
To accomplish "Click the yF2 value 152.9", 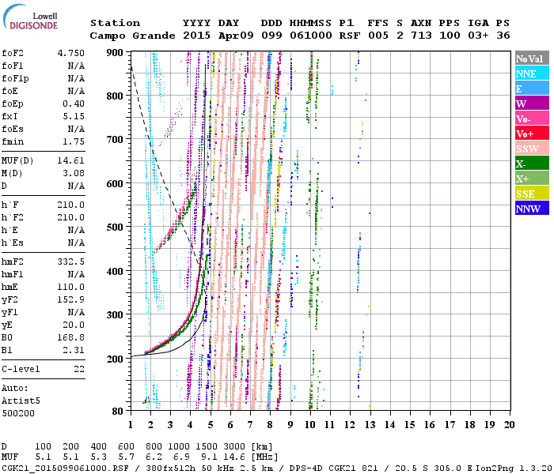I will pyautogui.click(x=71, y=299).
